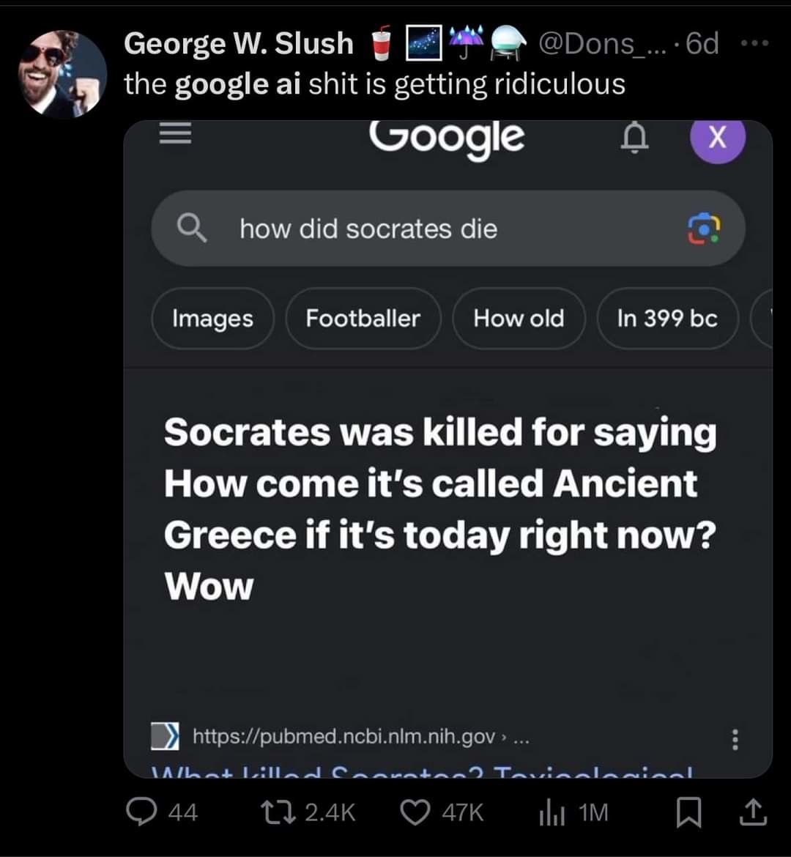Select the 'In 399 bc' suggestion chip
791x857 pixels.
(668, 318)
